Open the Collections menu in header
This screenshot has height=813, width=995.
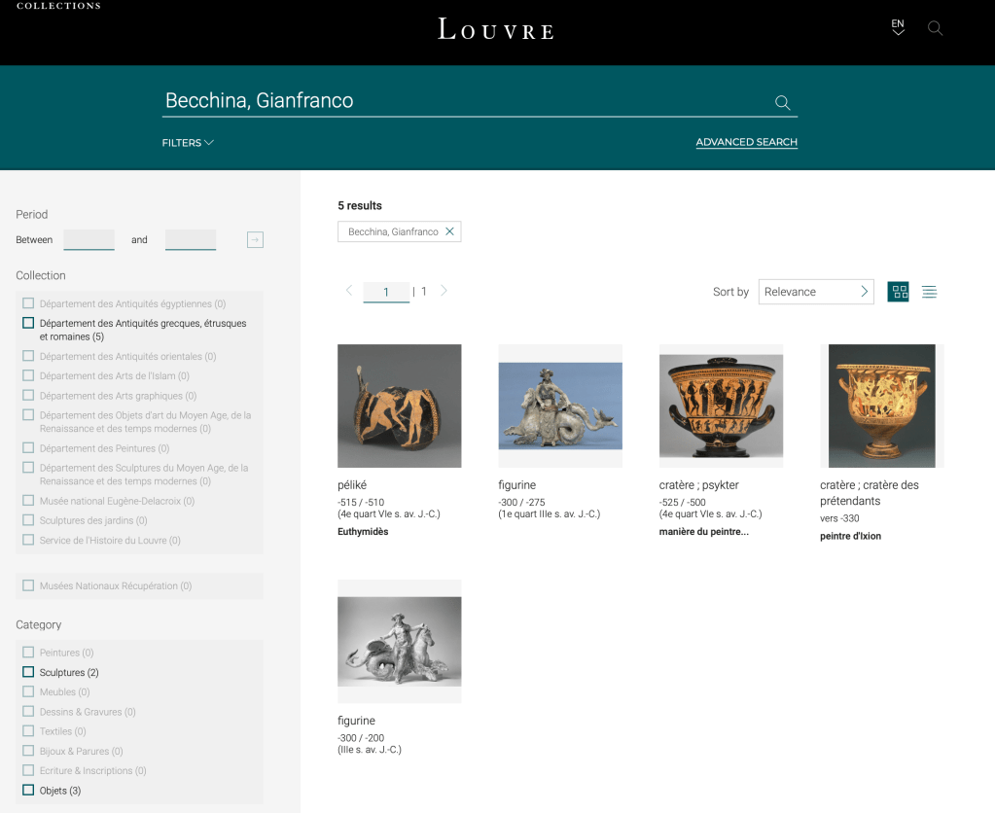click(x=58, y=6)
